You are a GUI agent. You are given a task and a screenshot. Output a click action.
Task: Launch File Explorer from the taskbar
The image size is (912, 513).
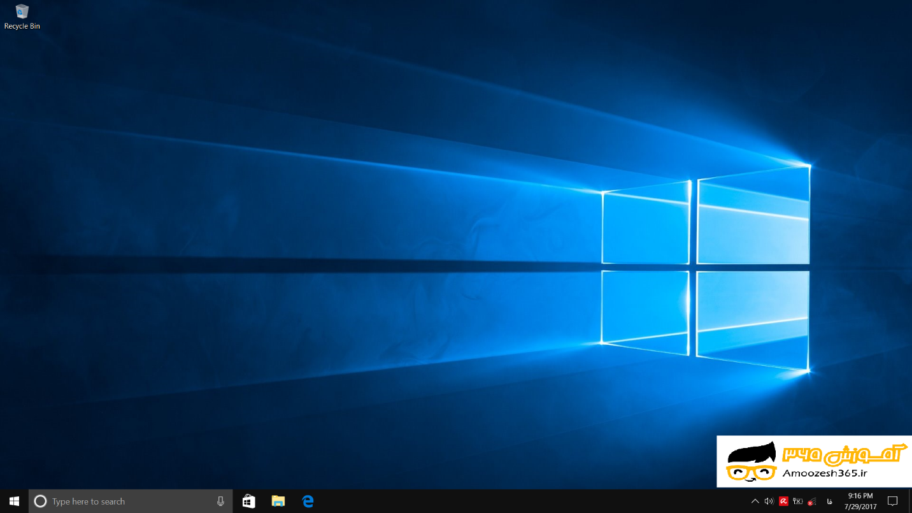(x=278, y=502)
